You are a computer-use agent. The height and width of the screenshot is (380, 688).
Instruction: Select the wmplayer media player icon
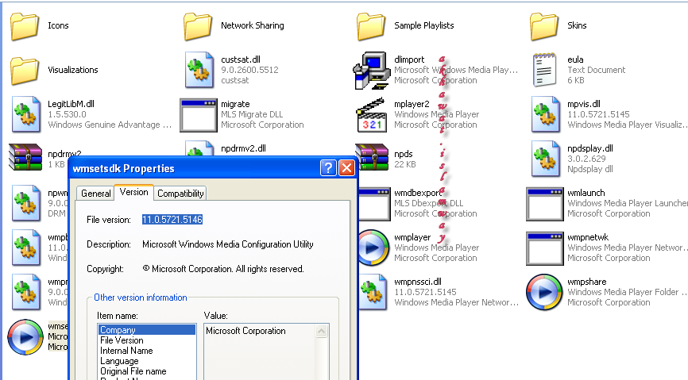coord(373,248)
